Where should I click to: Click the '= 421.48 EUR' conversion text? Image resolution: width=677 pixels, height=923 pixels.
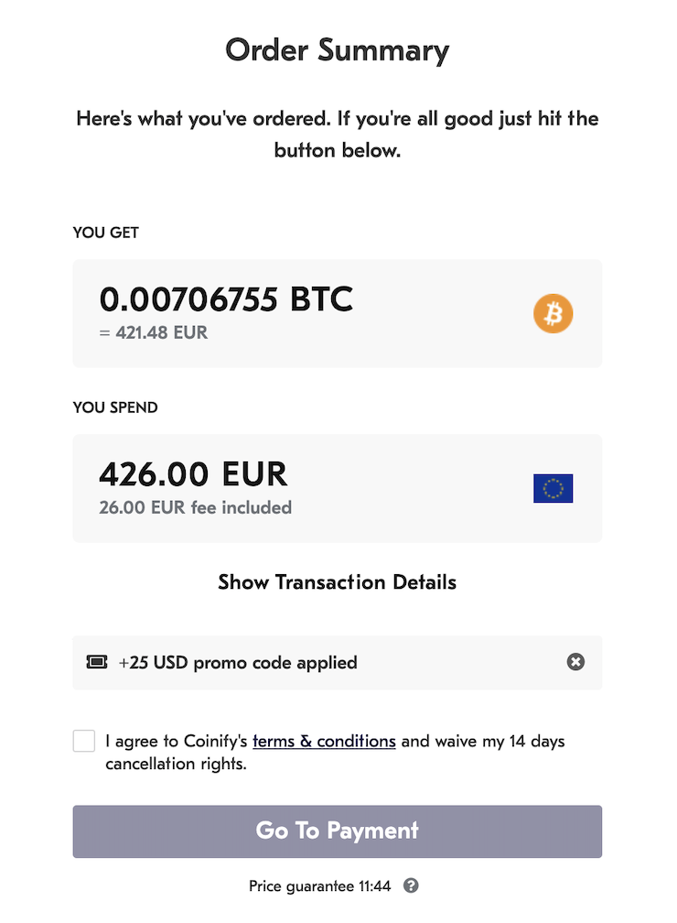154,332
